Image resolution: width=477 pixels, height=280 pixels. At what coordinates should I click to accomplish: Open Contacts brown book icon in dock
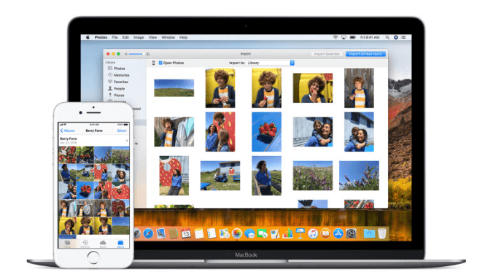click(x=174, y=233)
